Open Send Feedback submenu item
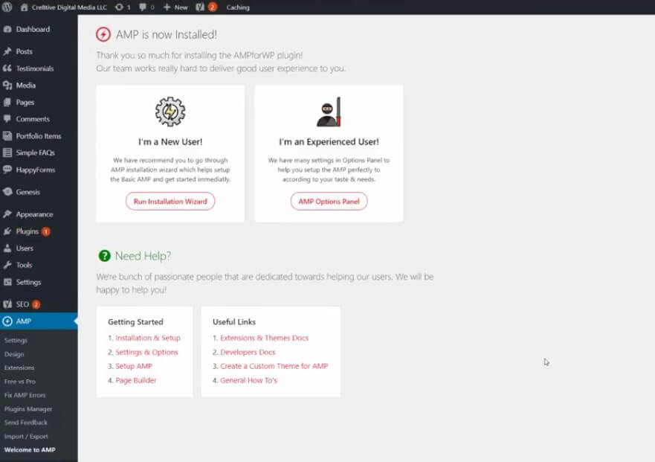 (25, 423)
